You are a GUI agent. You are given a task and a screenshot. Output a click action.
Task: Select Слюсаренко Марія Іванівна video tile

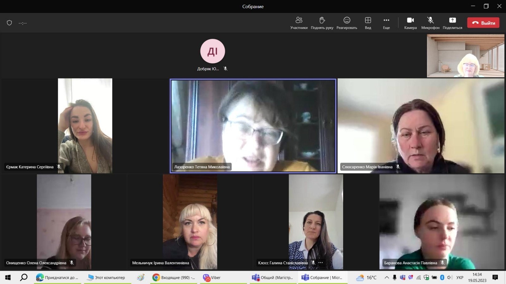(x=421, y=126)
